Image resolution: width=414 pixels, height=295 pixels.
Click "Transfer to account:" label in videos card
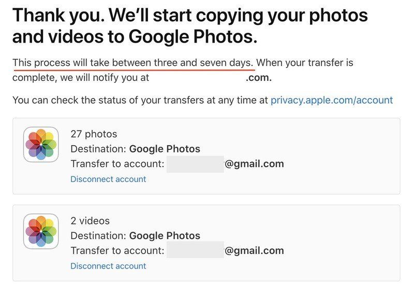(x=117, y=250)
